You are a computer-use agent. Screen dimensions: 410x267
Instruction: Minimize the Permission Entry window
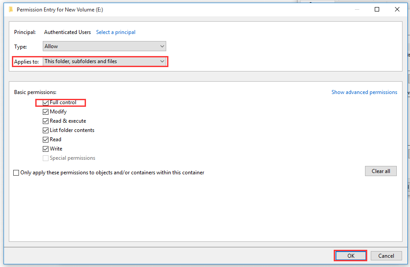pyautogui.click(x=357, y=9)
